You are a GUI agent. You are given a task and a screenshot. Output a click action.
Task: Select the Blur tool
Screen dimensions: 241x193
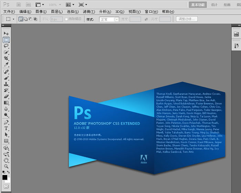[6, 109]
